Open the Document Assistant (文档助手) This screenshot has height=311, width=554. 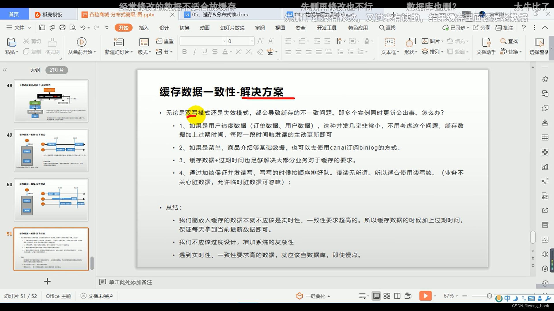point(486,46)
